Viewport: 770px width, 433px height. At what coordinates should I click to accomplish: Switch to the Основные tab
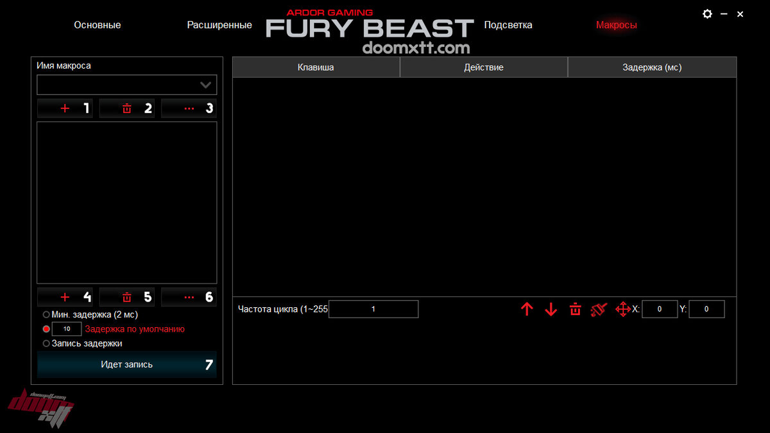click(98, 25)
